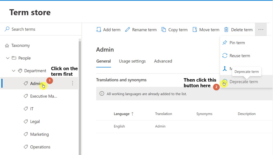Select the IT term label
This screenshot has height=155, width=273.
(32, 109)
